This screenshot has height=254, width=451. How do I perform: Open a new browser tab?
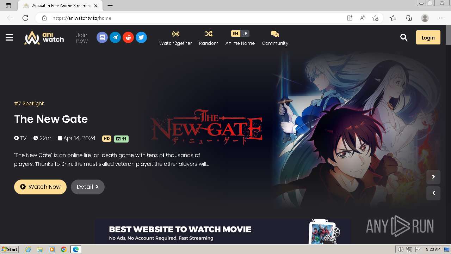coord(110,6)
